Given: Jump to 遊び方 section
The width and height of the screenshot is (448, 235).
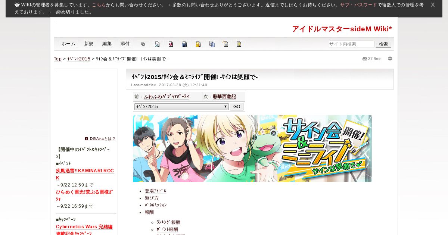Looking at the screenshot, I should pyautogui.click(x=152, y=198).
